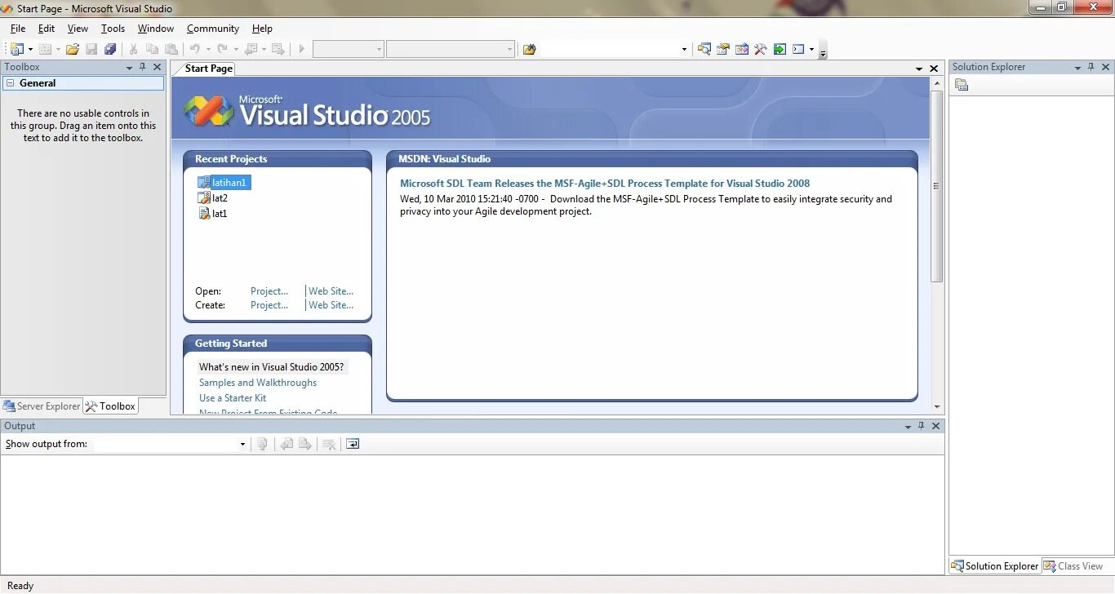The image size is (1115, 594).
Task: Open Toolbox window position dropdown arrow
Action: [129, 68]
